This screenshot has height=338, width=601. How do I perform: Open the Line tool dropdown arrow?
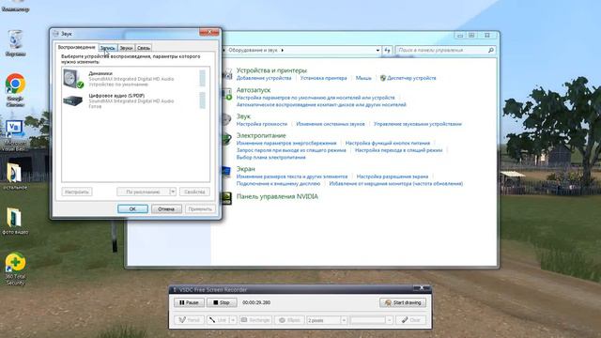(233, 320)
